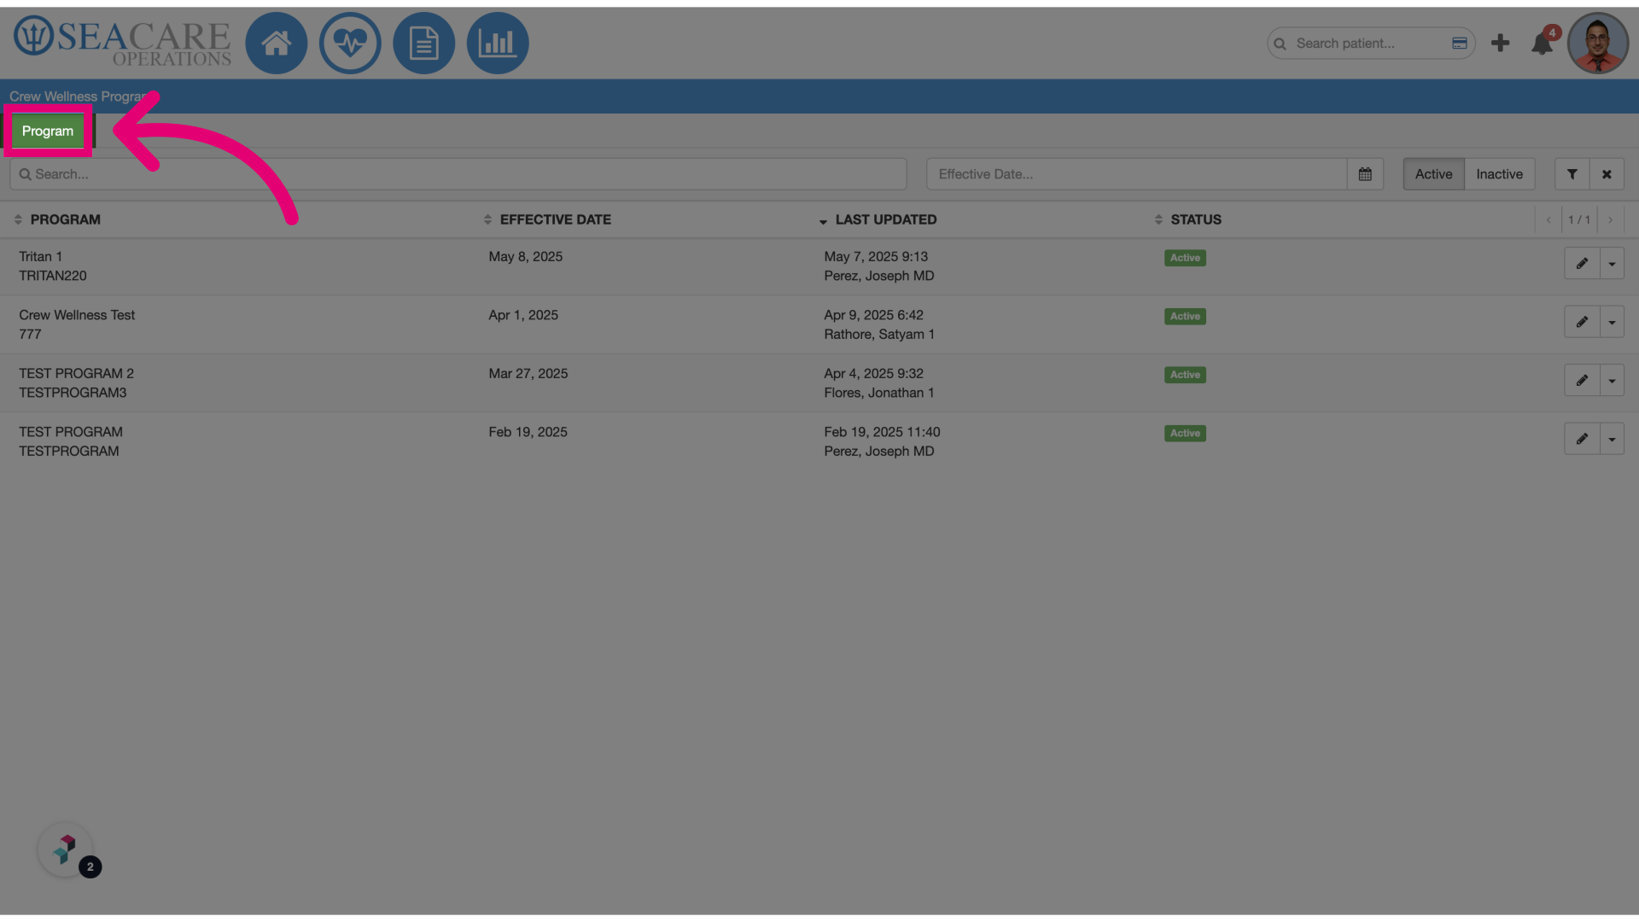Open the heart monitor health icon
This screenshot has height=922, width=1639.
click(350, 43)
